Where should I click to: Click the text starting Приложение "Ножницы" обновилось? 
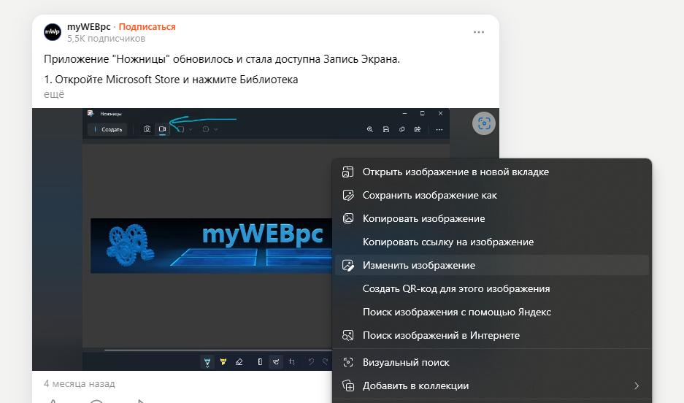pos(222,59)
